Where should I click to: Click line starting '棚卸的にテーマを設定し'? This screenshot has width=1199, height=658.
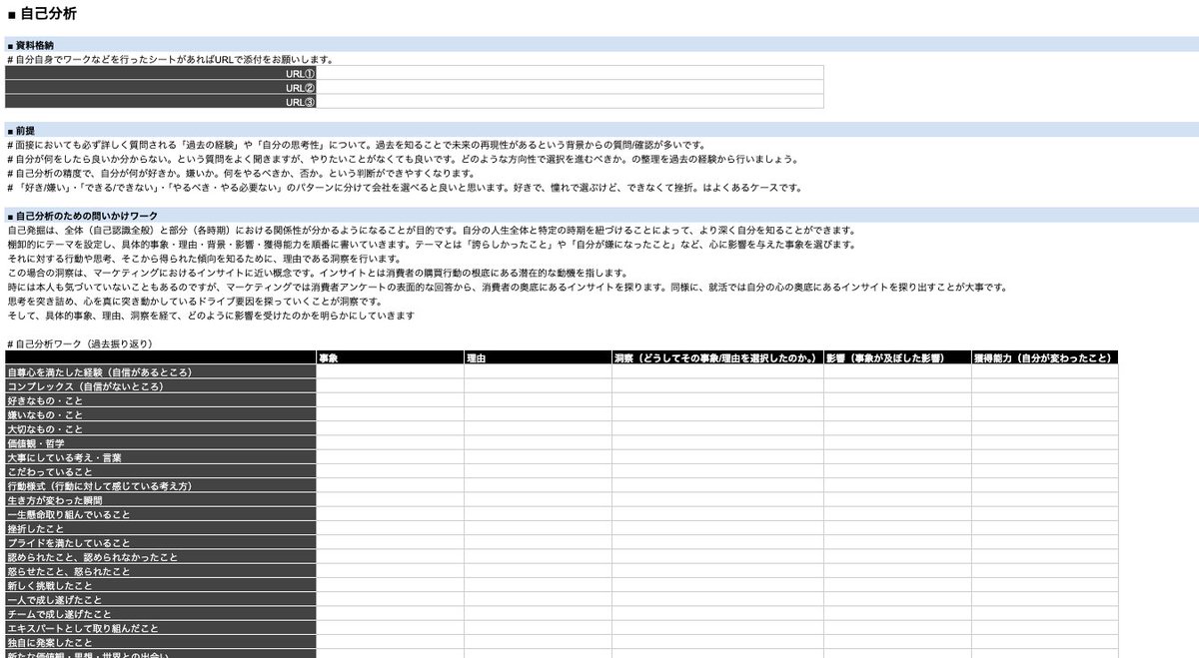tap(431, 245)
